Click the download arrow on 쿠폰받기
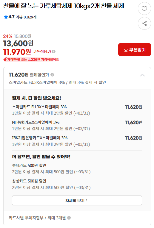Screen dimensions: 154x228 (x=126, y=50)
